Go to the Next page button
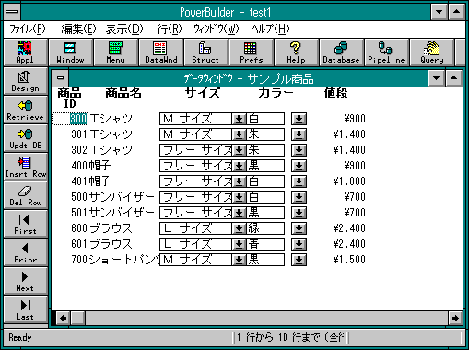The image size is (469, 350). pyautogui.click(x=26, y=281)
